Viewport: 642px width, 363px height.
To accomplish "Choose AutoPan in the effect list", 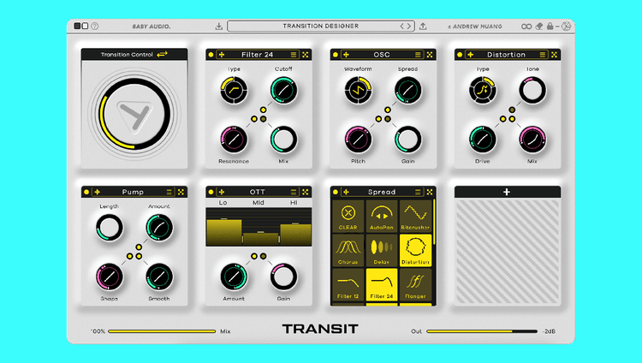I will coord(382,217).
